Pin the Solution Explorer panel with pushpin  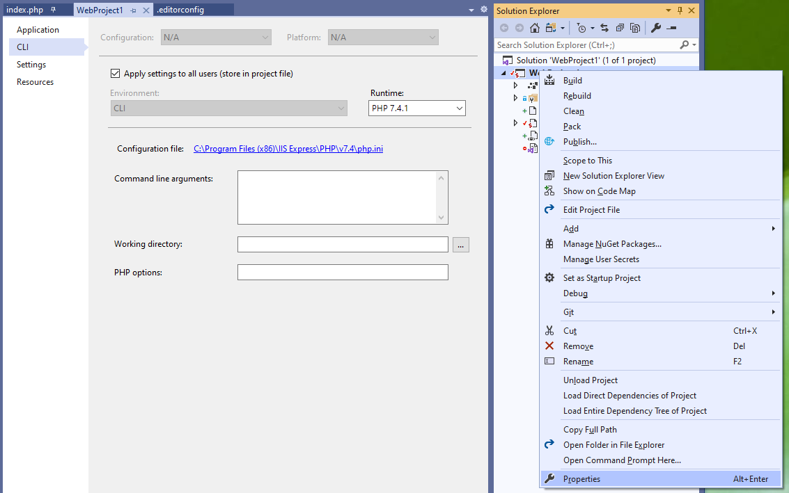tap(680, 10)
